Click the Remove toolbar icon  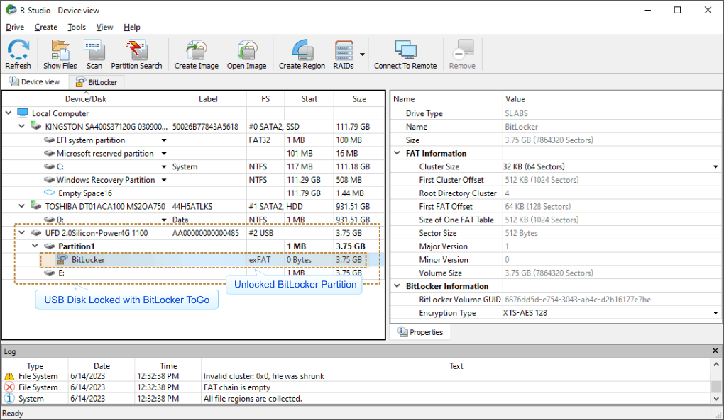pyautogui.click(x=462, y=55)
